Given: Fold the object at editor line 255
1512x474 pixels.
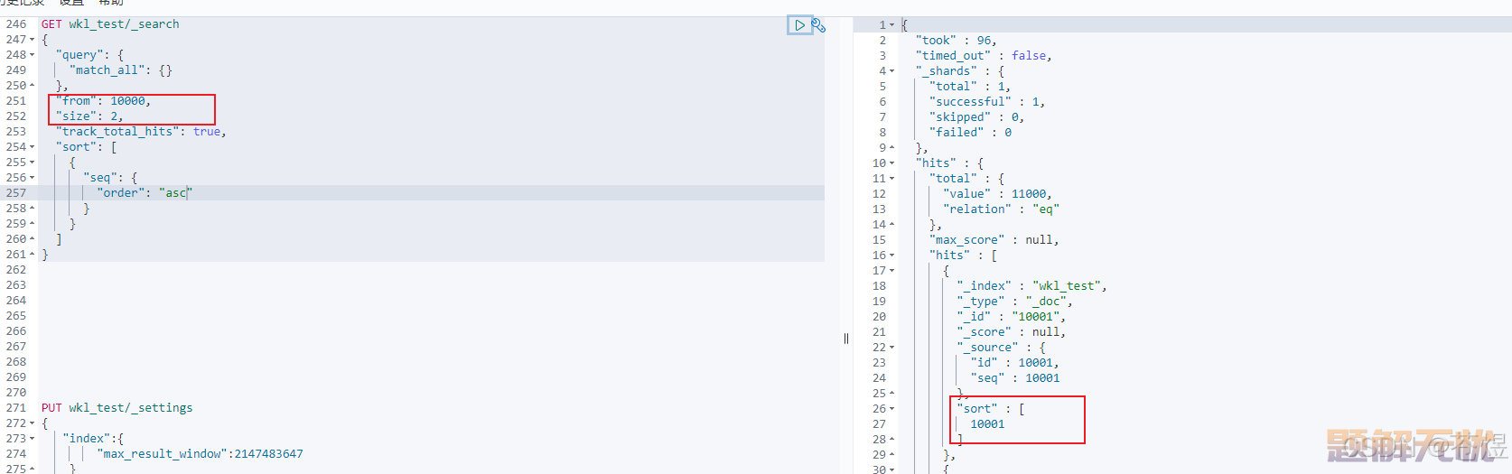Looking at the screenshot, I should click(x=33, y=163).
